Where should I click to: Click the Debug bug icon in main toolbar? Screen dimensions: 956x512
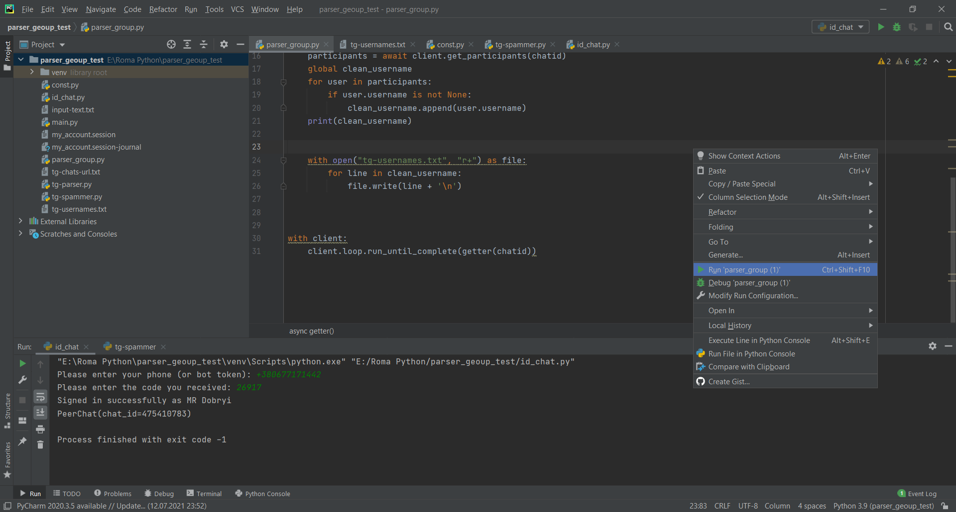click(x=897, y=27)
